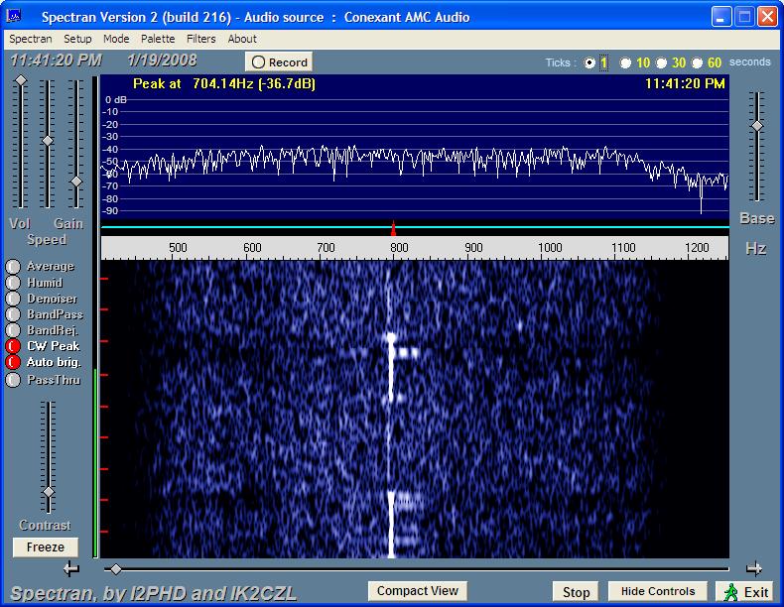Click the Spectran app icon in title bar
This screenshot has height=607, width=784.
click(x=14, y=16)
